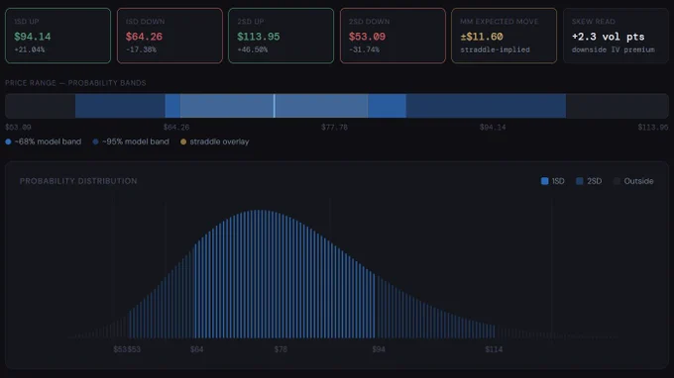Click the +21.04% percentage text
This screenshot has width=674, height=378.
[x=29, y=49]
